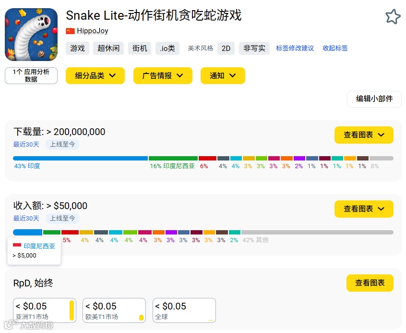Click the gray 其他 revenue bar segment

317,232
